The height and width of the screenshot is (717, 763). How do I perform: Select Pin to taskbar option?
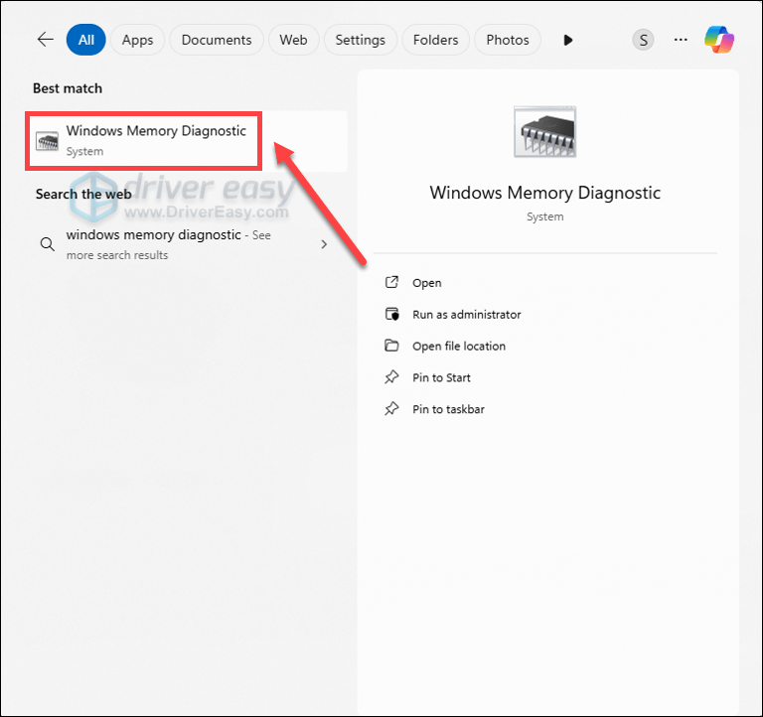point(448,409)
